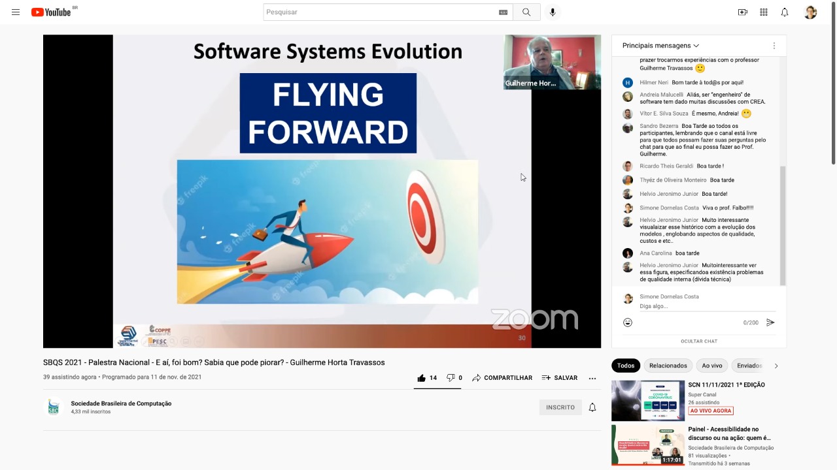Click the COMPARTILHAR share button
This screenshot has width=837, height=470.
pyautogui.click(x=502, y=378)
